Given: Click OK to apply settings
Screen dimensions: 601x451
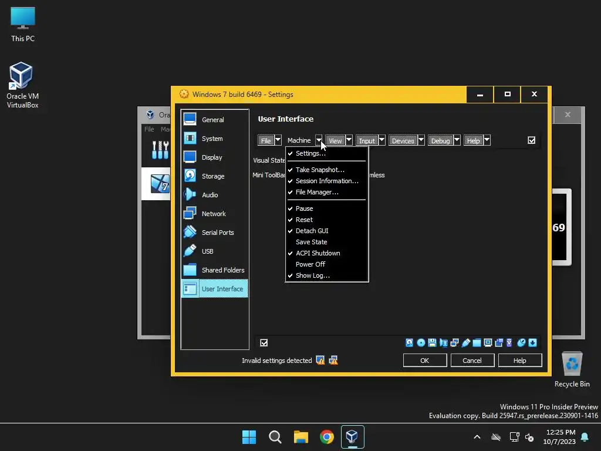Looking at the screenshot, I should click(x=425, y=361).
